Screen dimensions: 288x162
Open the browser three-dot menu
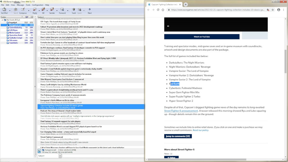pos(283,10)
